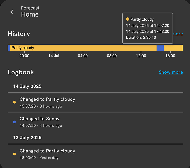Click the 14 July 2025 logbook date header
190x168 pixels.
[x=27, y=86]
